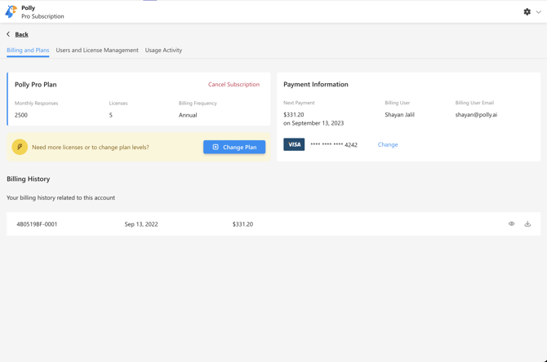Click the back arrow chevron
The width and height of the screenshot is (547, 362).
pos(8,34)
